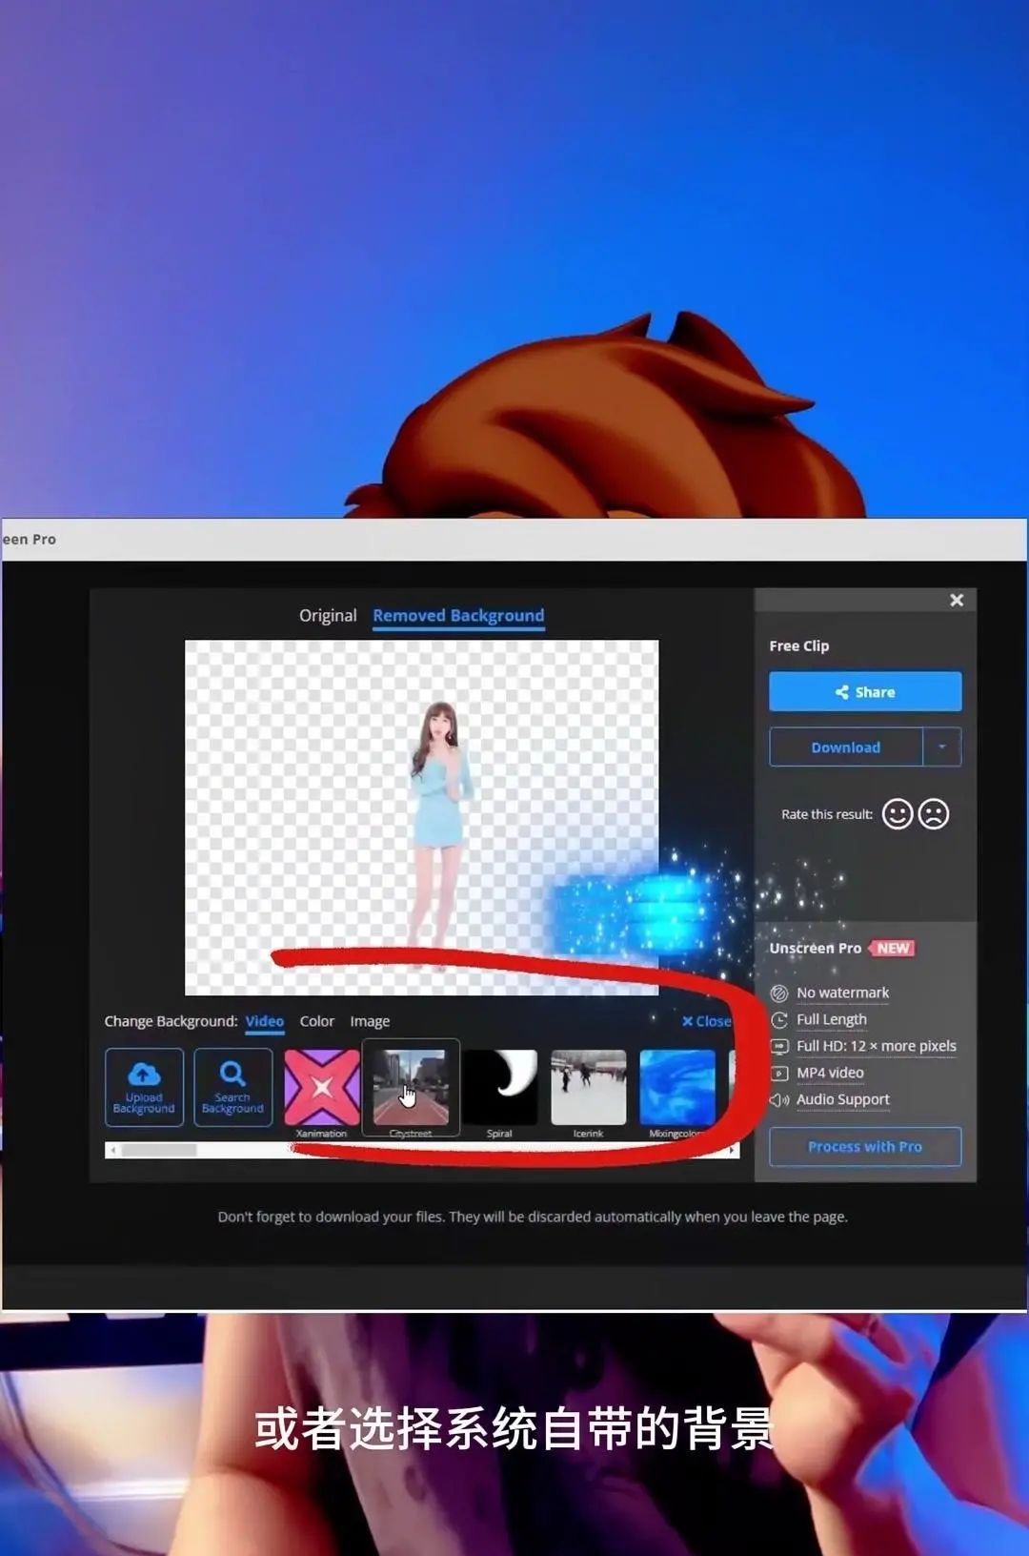Viewport: 1029px width, 1556px height.
Task: Select the Video background type tab
Action: click(265, 1021)
